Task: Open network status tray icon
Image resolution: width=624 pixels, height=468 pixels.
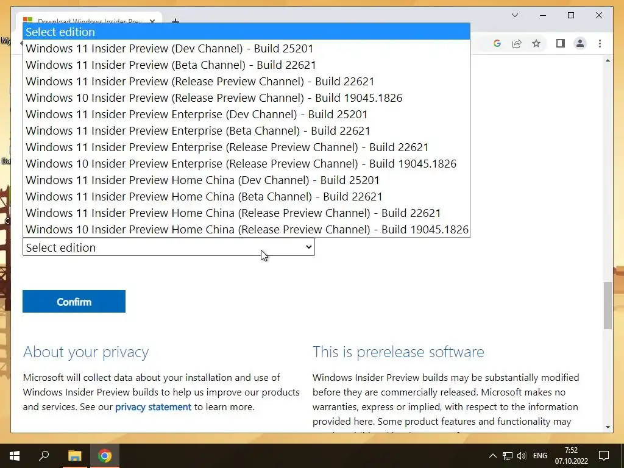Action: 508,456
